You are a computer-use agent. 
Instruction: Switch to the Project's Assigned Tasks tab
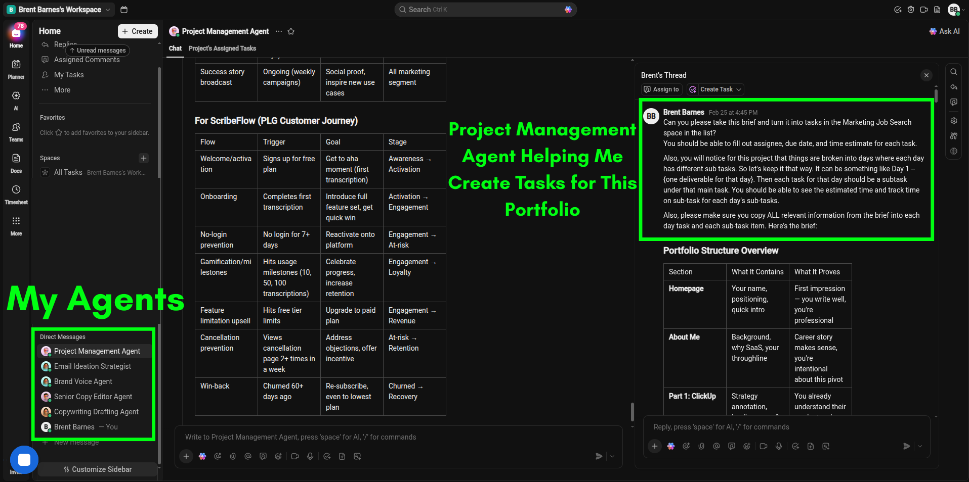pyautogui.click(x=222, y=49)
